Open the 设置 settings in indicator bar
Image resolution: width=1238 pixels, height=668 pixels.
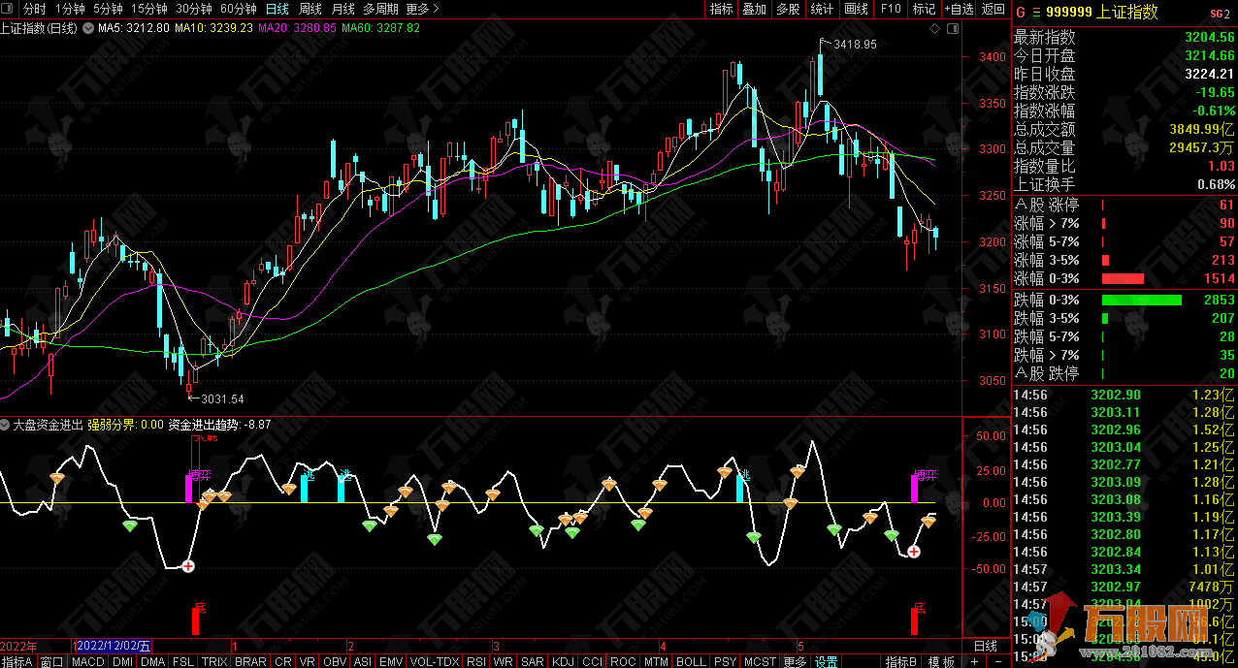click(826, 661)
